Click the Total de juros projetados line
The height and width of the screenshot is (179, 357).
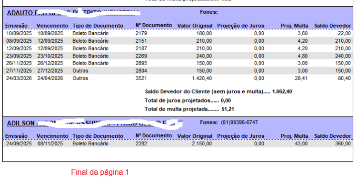(188, 100)
